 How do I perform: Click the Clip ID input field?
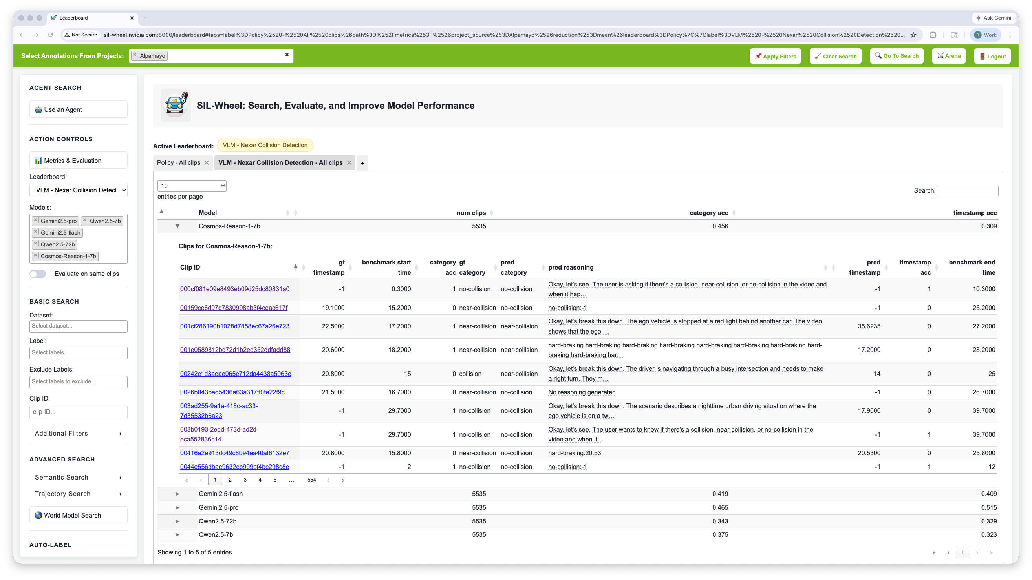click(79, 412)
